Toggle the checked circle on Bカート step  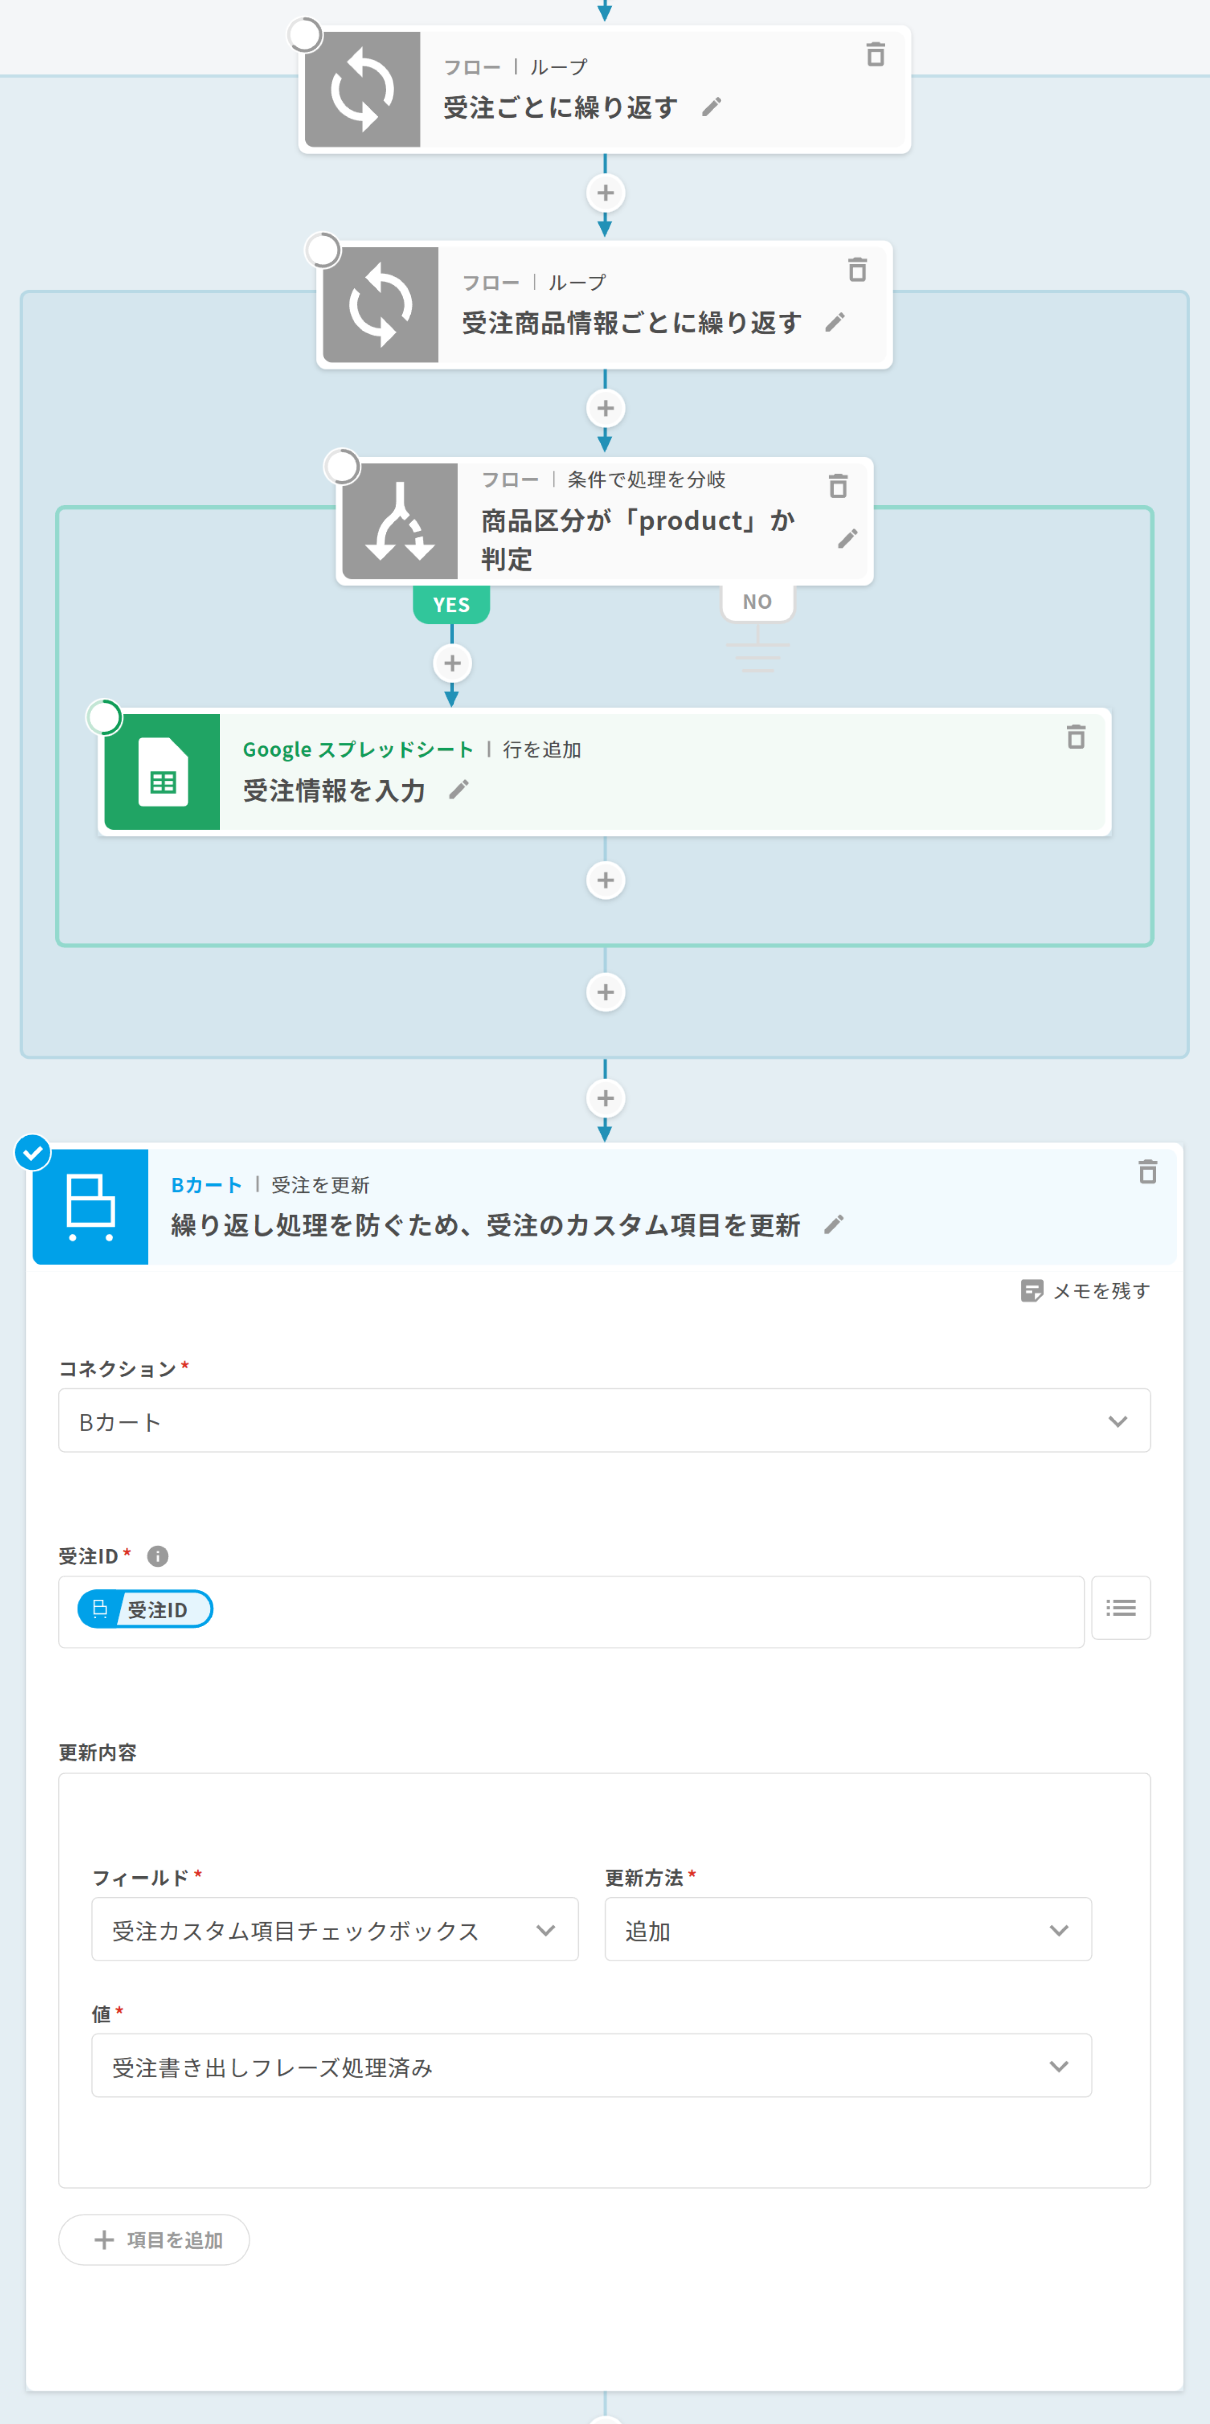(x=33, y=1152)
